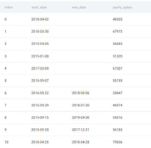Screen dimensions: 151x148
Task: Select salary value 67507
Action: tap(117, 68)
